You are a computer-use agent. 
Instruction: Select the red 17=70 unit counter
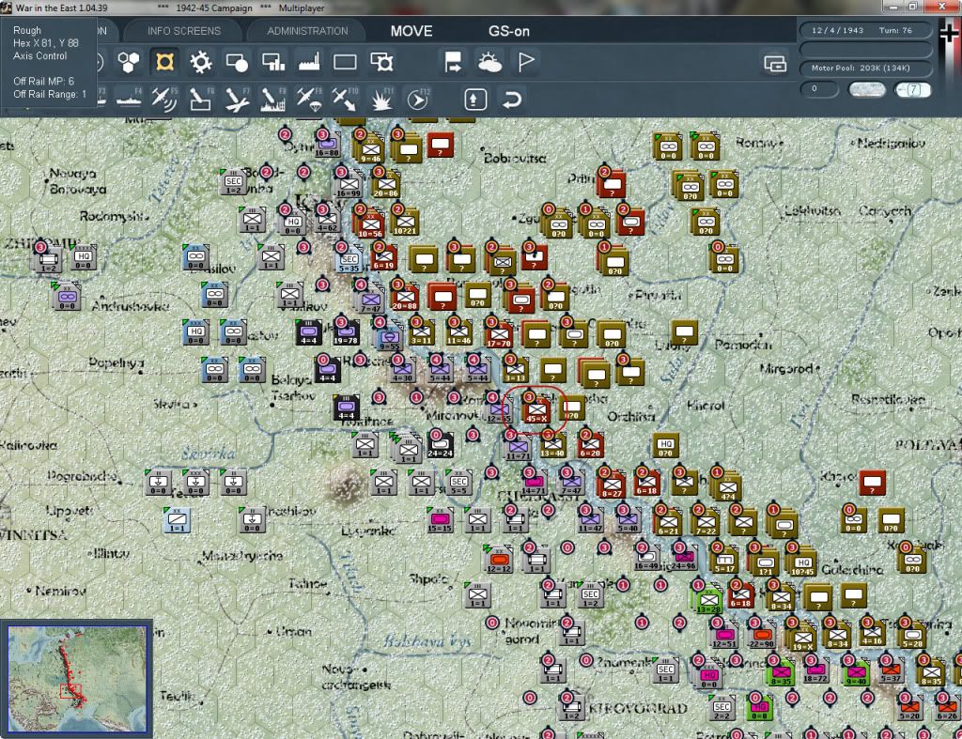click(498, 335)
